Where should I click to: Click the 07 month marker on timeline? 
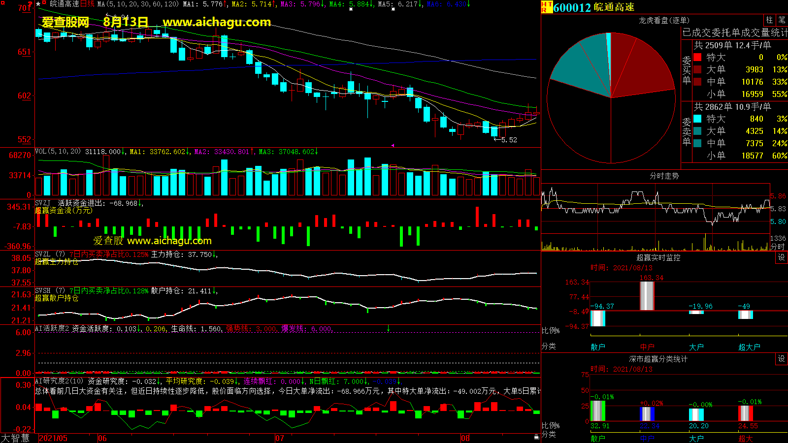279,438
